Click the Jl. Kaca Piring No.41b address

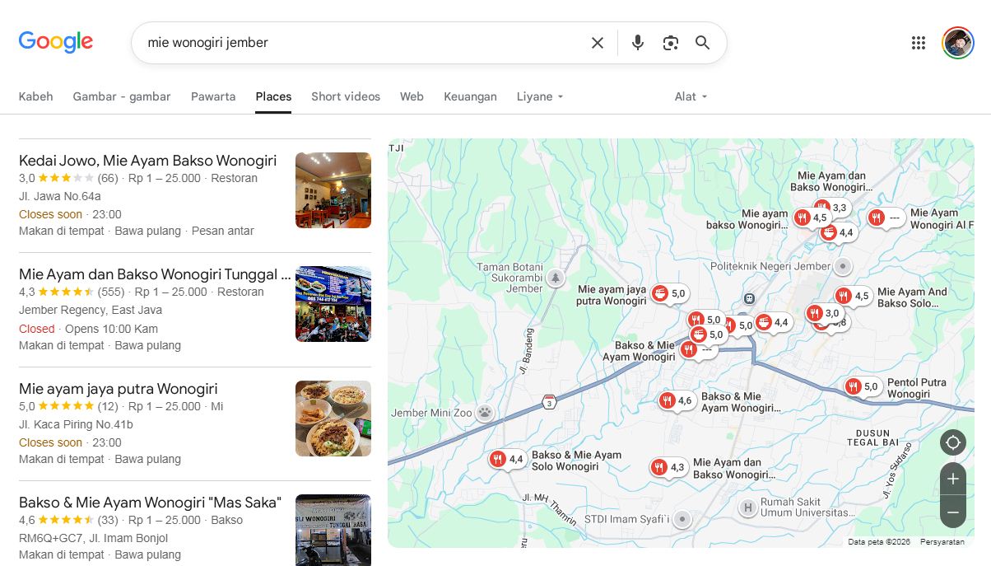(76, 424)
